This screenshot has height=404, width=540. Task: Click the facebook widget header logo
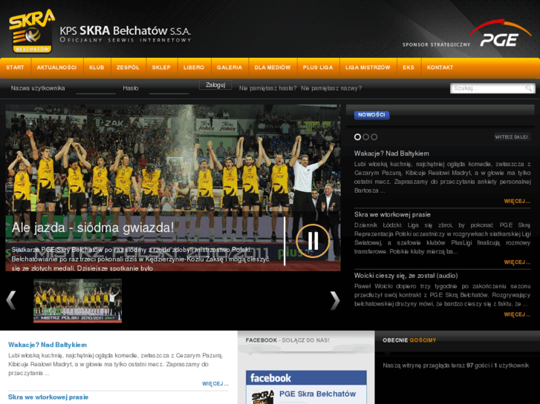pos(270,378)
